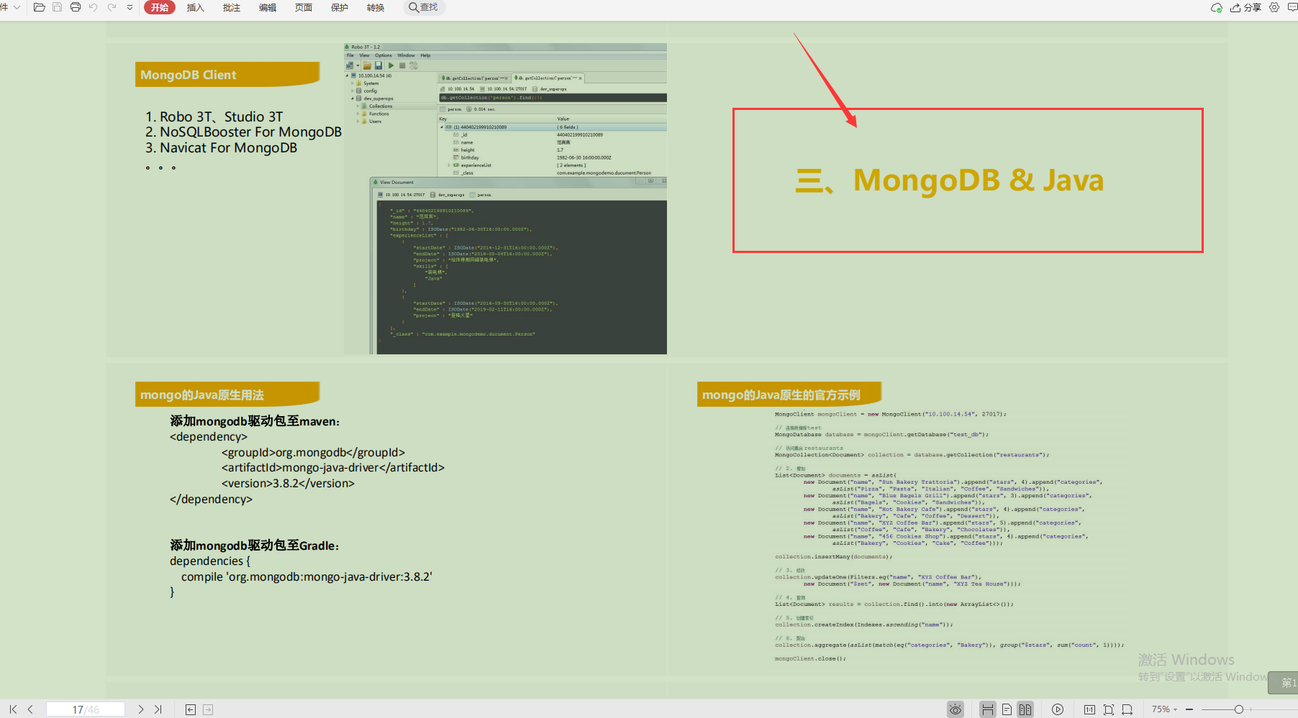Viewport: 1298px width, 718px height.
Task: Switch to the 转换 tab
Action: [375, 7]
